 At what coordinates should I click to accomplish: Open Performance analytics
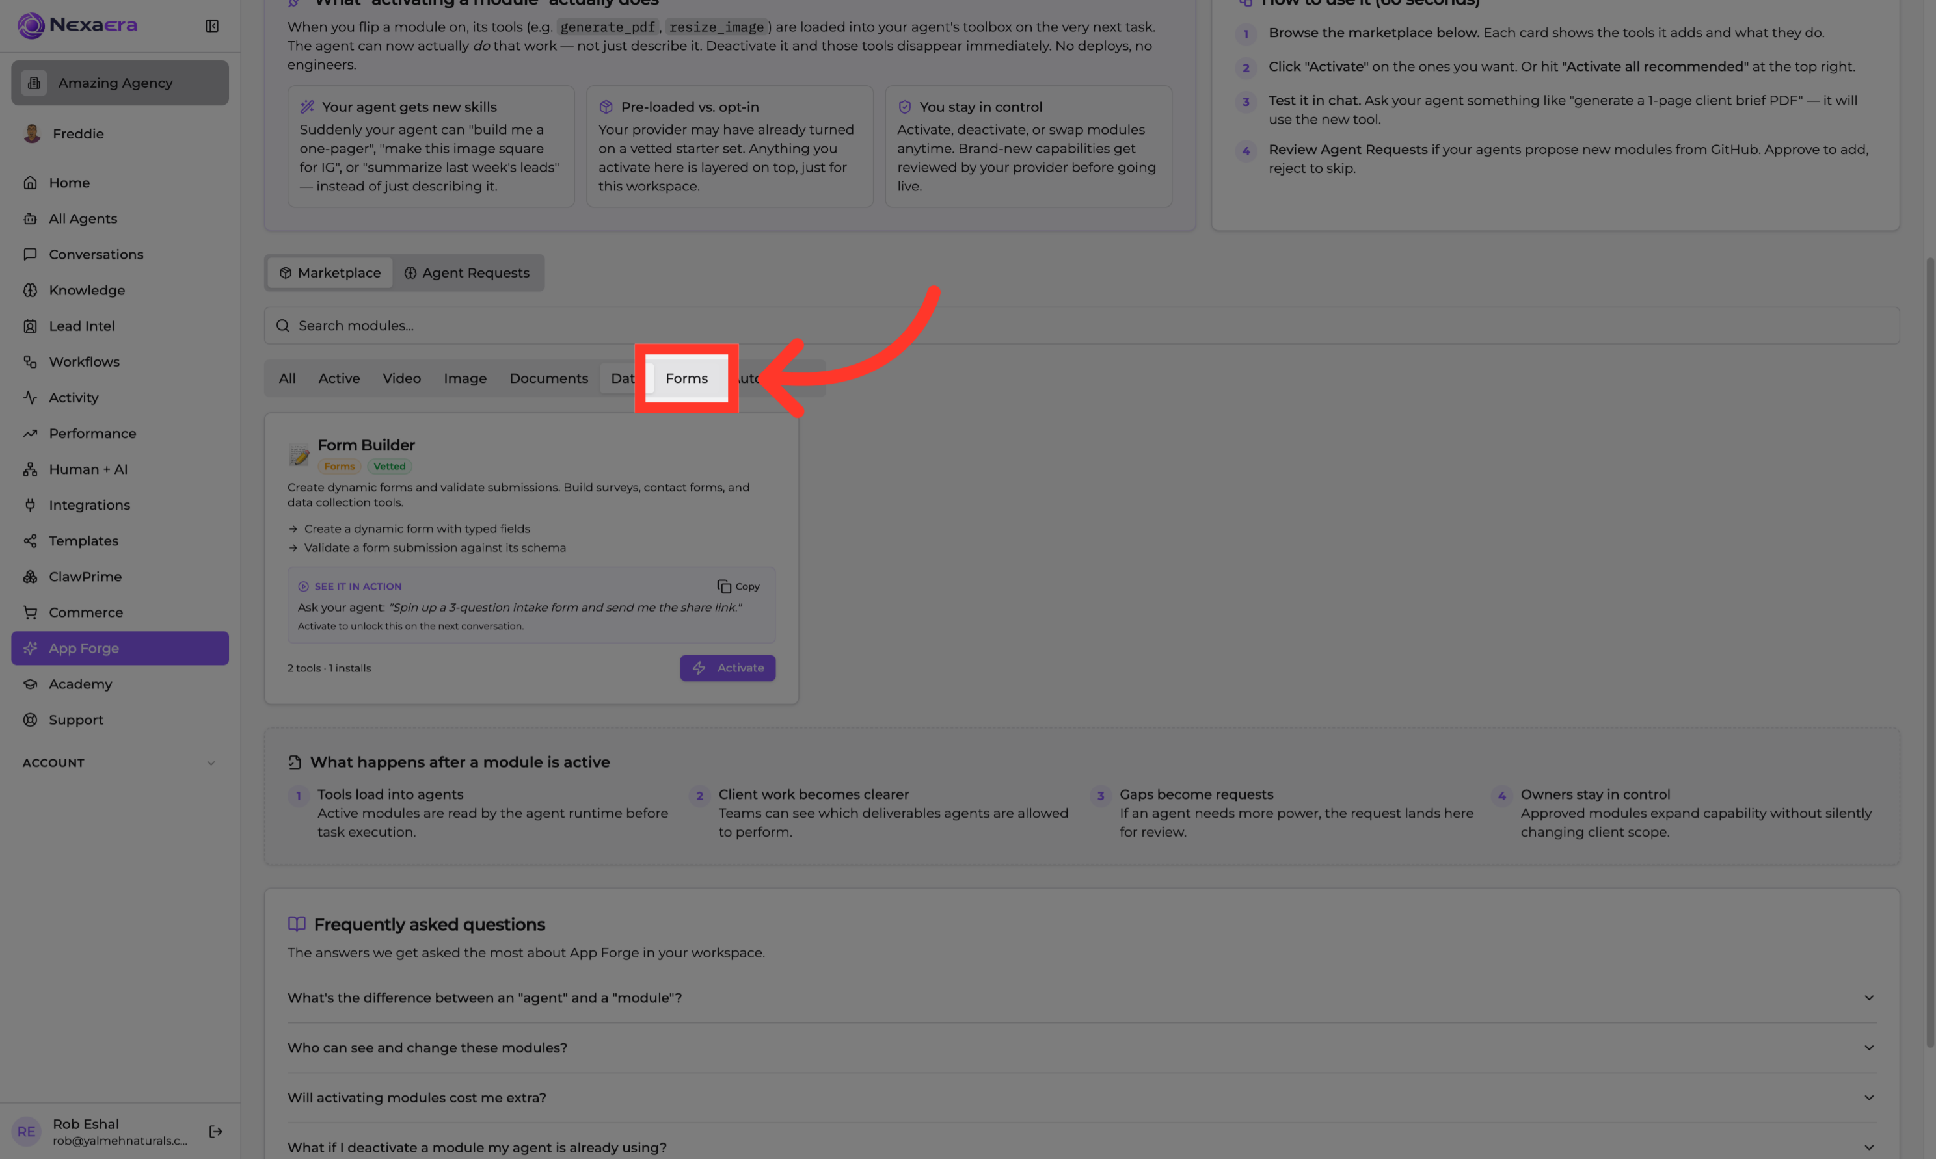coord(120,434)
